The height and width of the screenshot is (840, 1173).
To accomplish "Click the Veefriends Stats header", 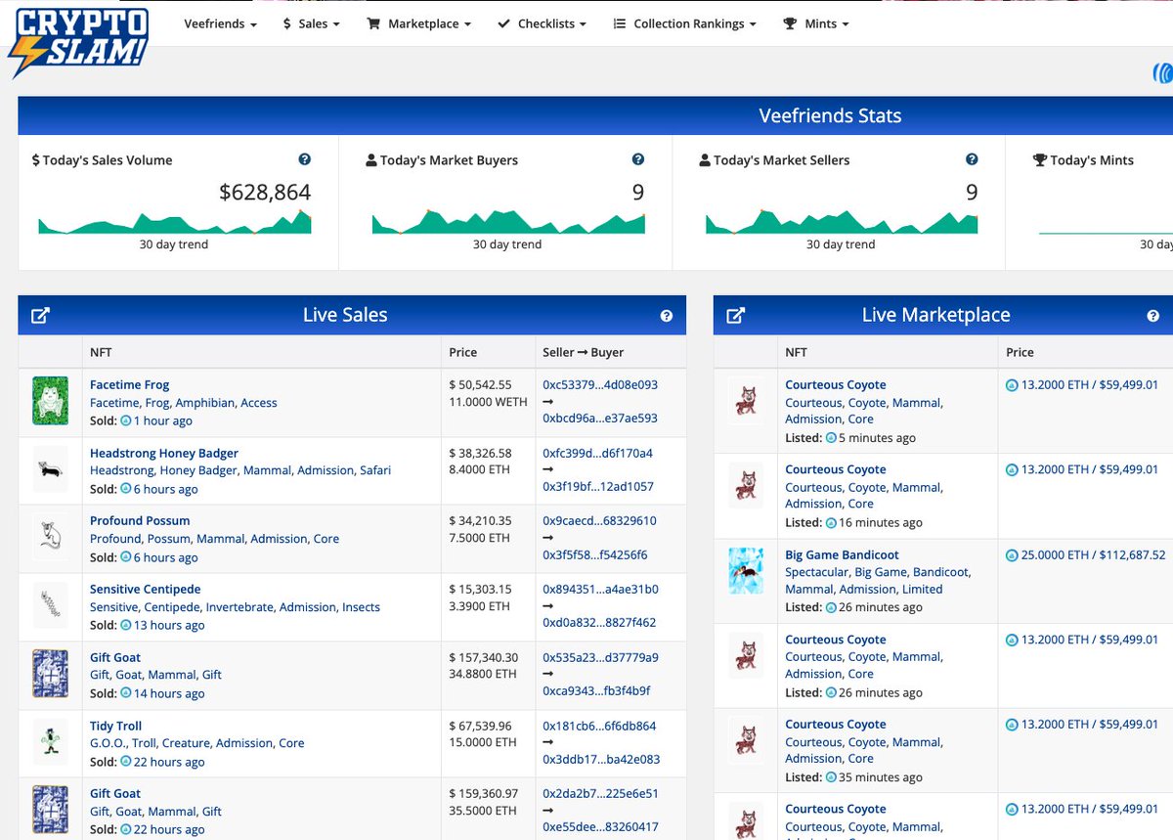I will [x=830, y=115].
